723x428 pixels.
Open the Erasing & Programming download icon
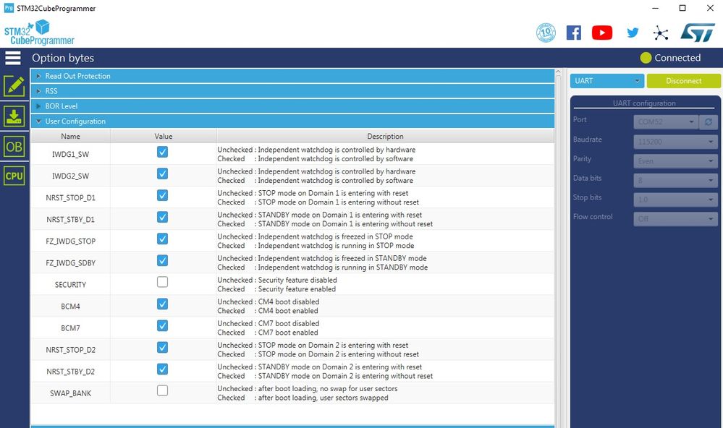tap(14, 116)
